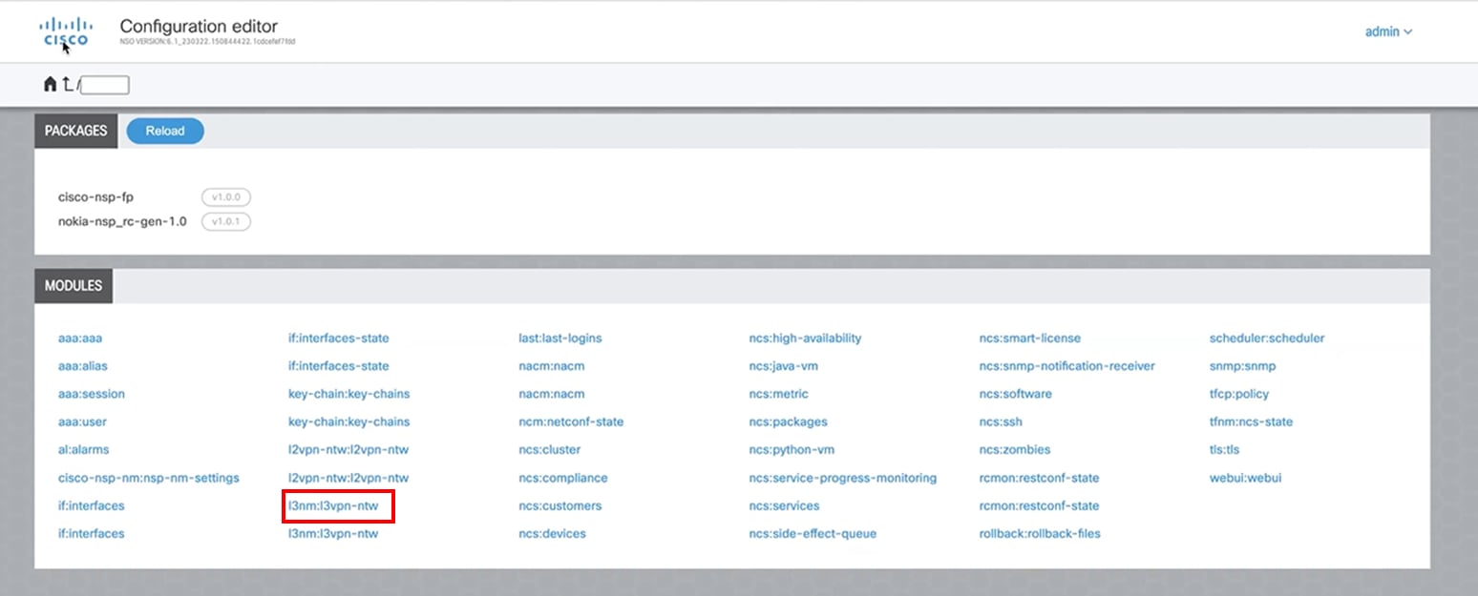The height and width of the screenshot is (596, 1478).
Task: Open the ncs:high-availability module
Action: pyautogui.click(x=805, y=338)
